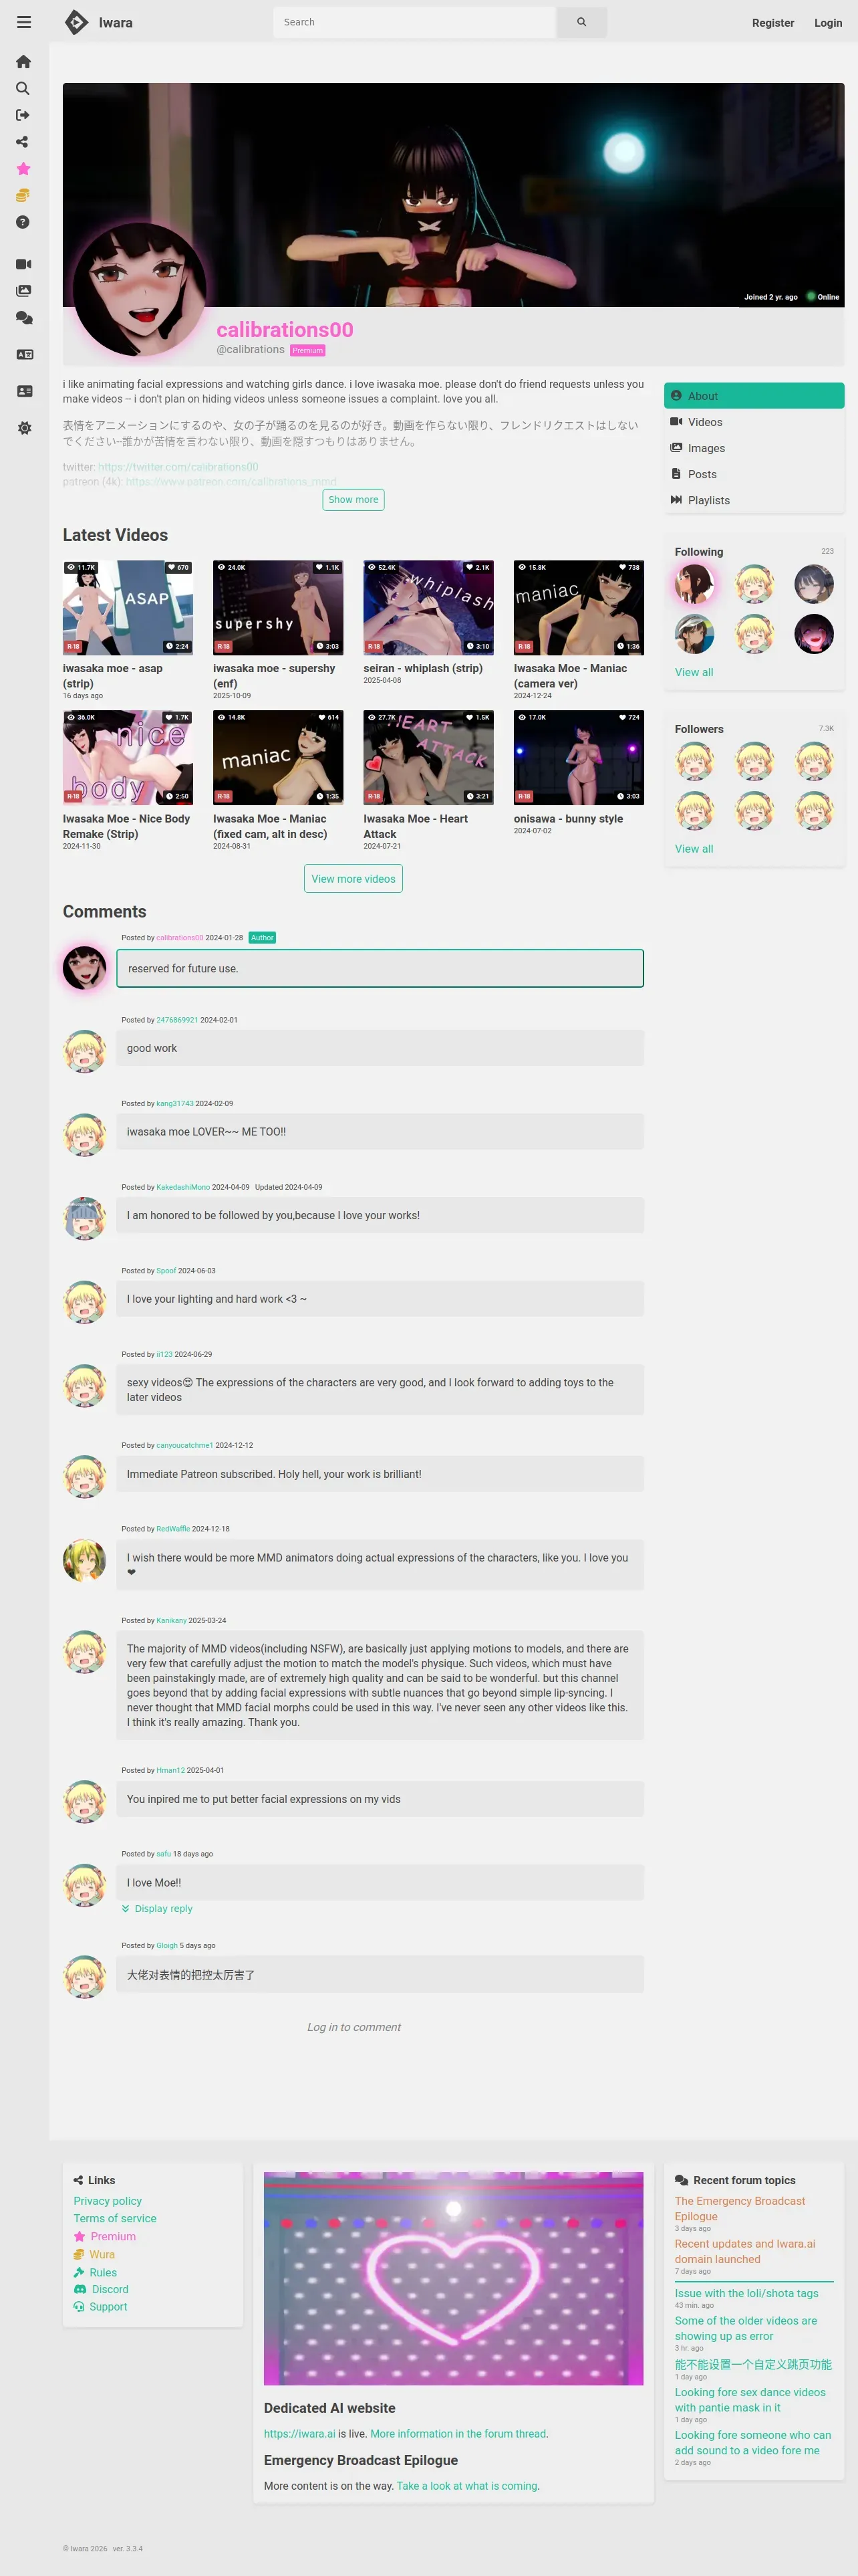Open the pink star premium icon
The width and height of the screenshot is (858, 2576).
tap(24, 169)
